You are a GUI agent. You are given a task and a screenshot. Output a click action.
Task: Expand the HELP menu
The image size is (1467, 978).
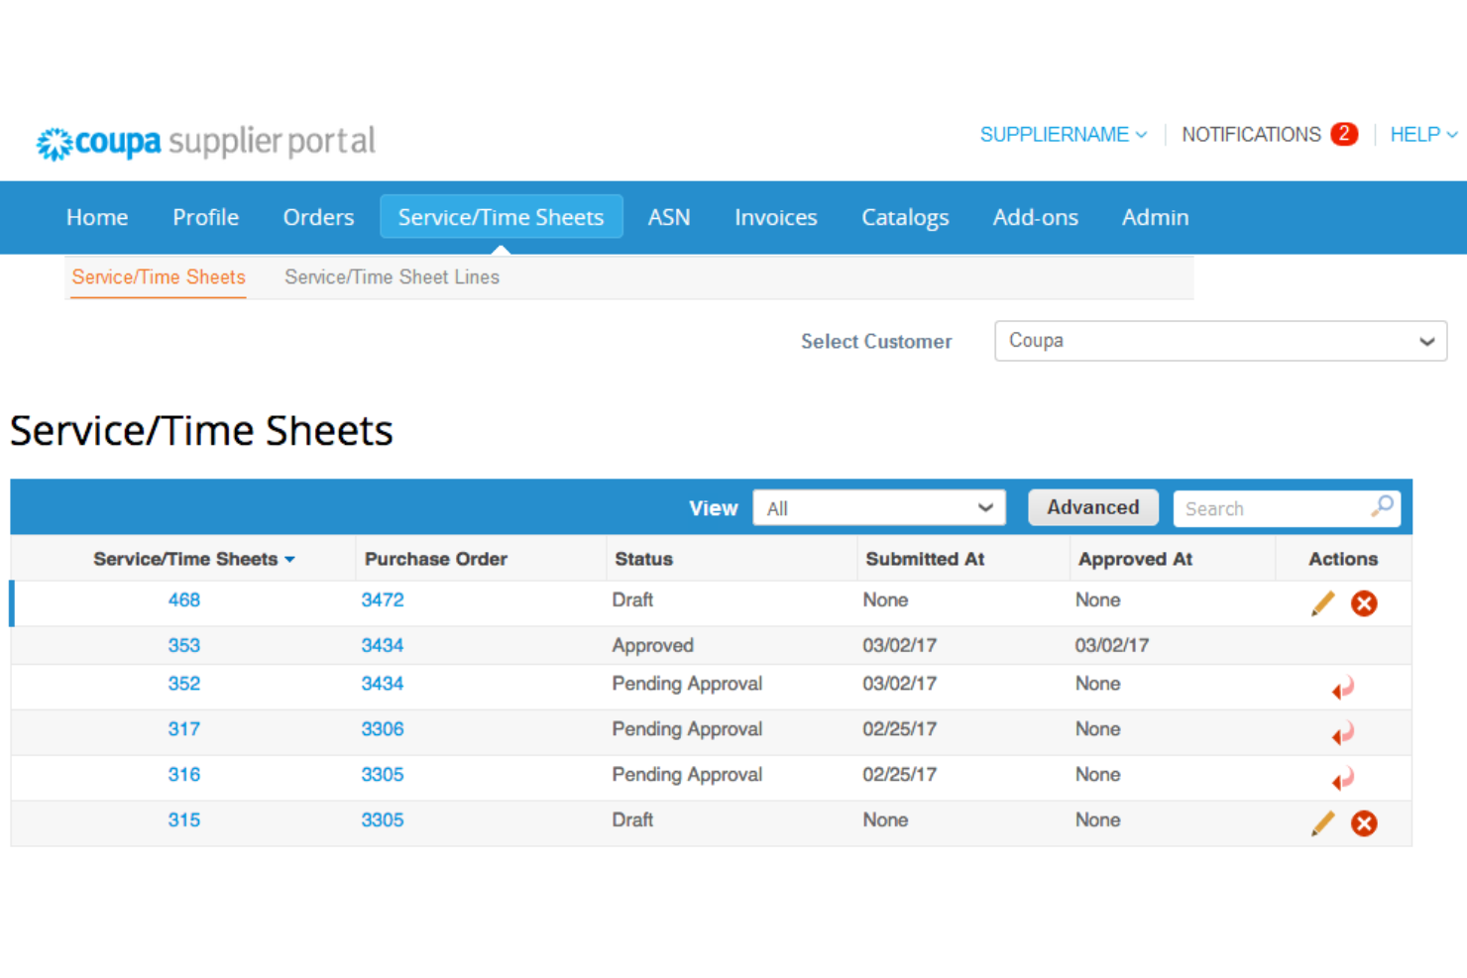pos(1422,135)
